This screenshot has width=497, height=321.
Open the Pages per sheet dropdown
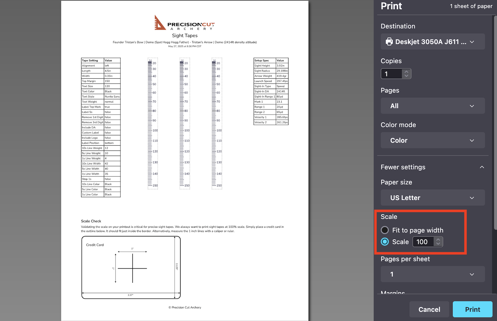coord(433,274)
